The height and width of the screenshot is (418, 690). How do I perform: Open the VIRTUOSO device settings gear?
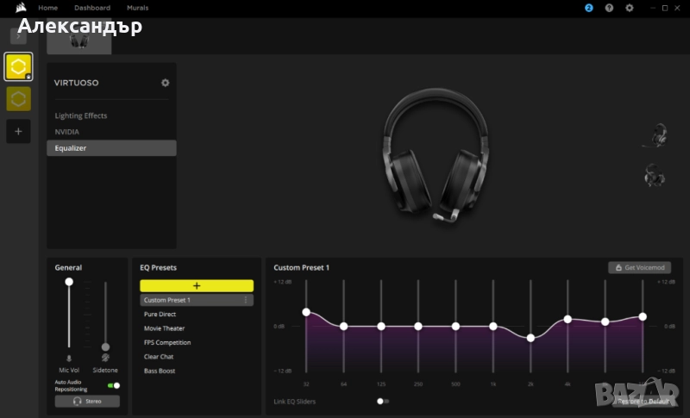click(x=165, y=83)
